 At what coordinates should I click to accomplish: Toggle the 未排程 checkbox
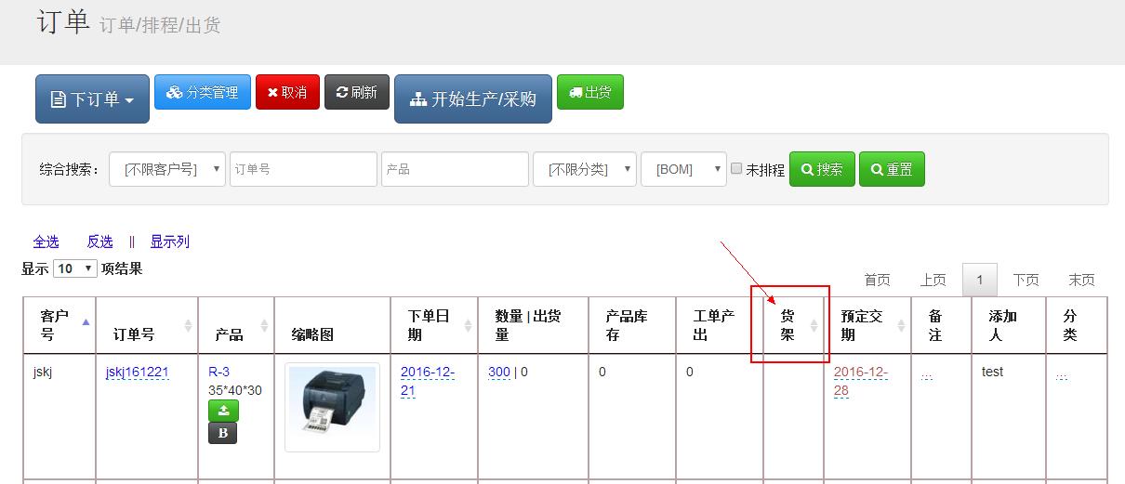pos(736,169)
